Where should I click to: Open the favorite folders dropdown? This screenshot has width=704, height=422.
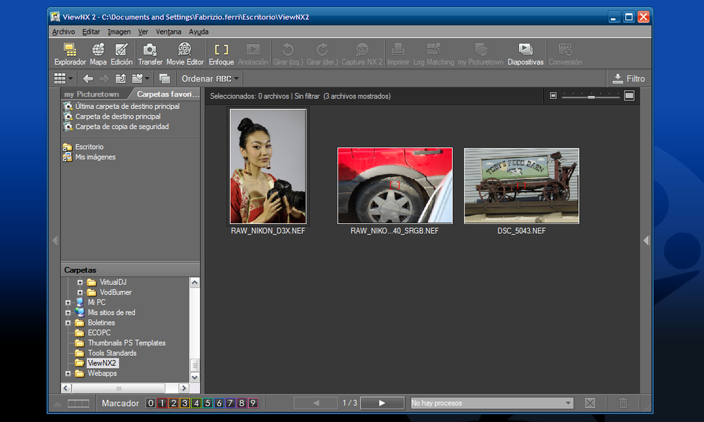point(140,79)
